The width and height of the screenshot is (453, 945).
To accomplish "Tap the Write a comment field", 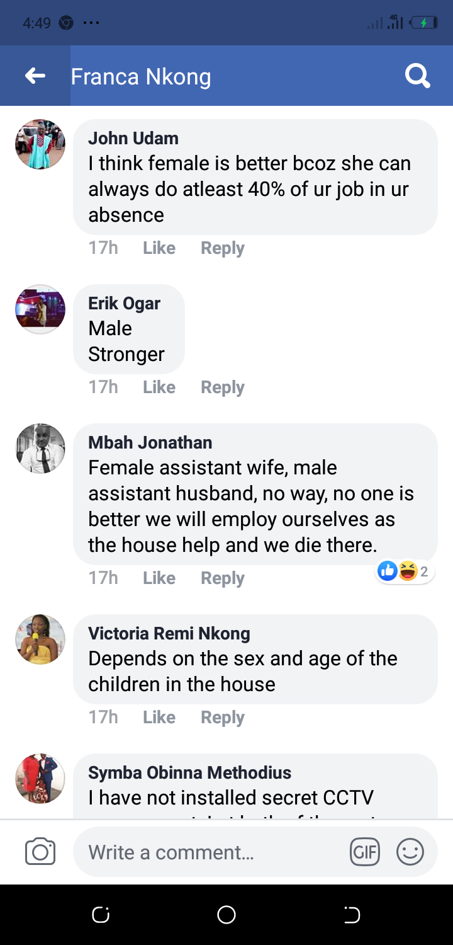I will point(208,852).
